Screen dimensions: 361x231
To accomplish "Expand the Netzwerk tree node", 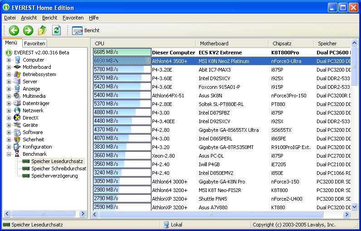I will pos(9,111).
